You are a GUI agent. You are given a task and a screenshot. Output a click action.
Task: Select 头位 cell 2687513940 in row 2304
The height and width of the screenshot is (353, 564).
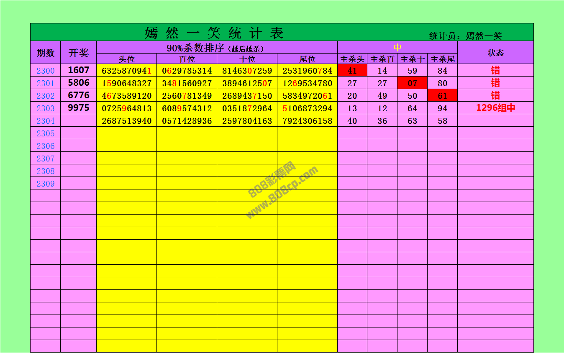coord(126,121)
